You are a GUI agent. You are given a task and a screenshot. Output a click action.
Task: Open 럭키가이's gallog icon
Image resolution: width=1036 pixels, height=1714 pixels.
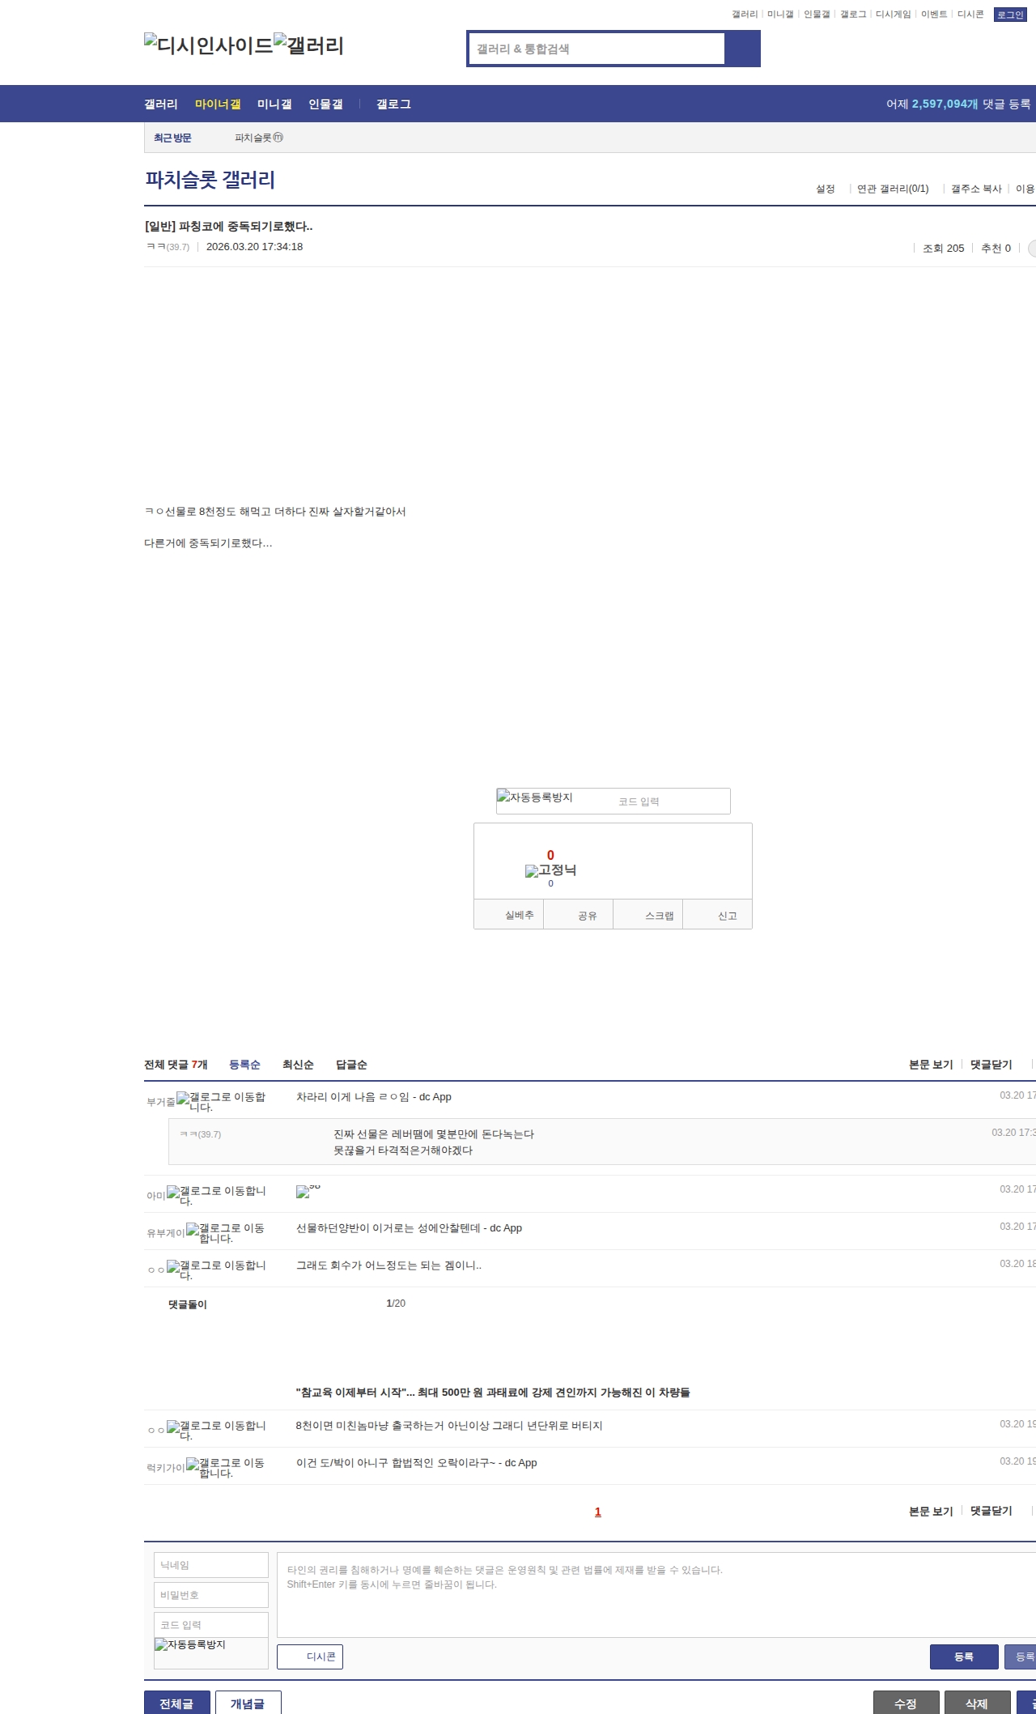pyautogui.click(x=226, y=1468)
